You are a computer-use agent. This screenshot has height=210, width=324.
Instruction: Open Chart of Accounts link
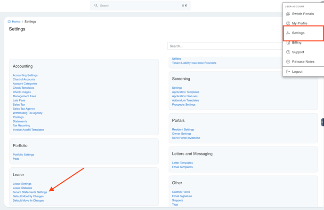24,79
